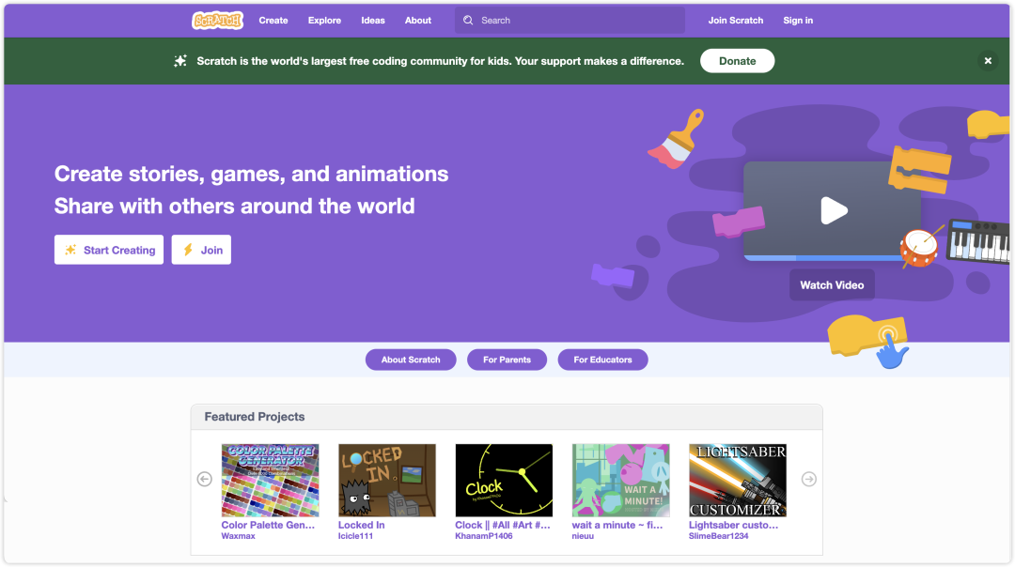Go to the Ideas page
This screenshot has width=1015, height=567.
click(373, 21)
